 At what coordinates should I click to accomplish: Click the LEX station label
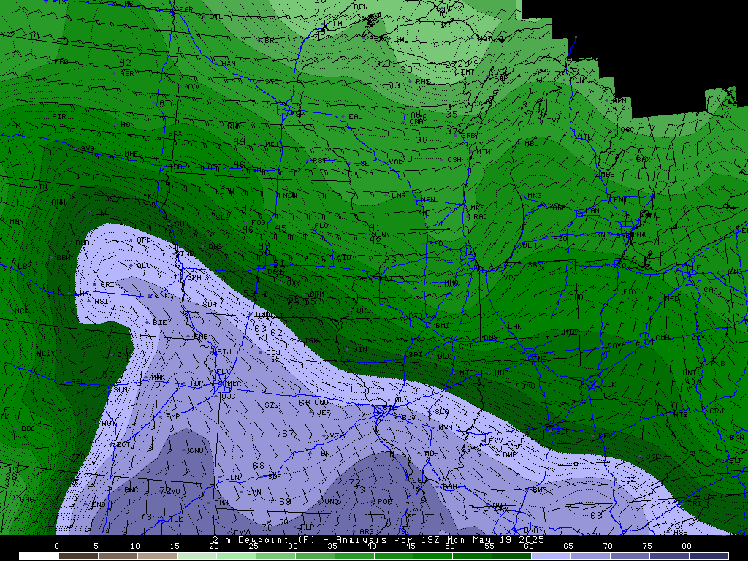(605, 436)
